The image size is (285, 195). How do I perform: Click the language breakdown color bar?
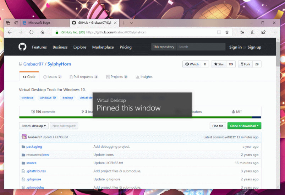[140, 117]
